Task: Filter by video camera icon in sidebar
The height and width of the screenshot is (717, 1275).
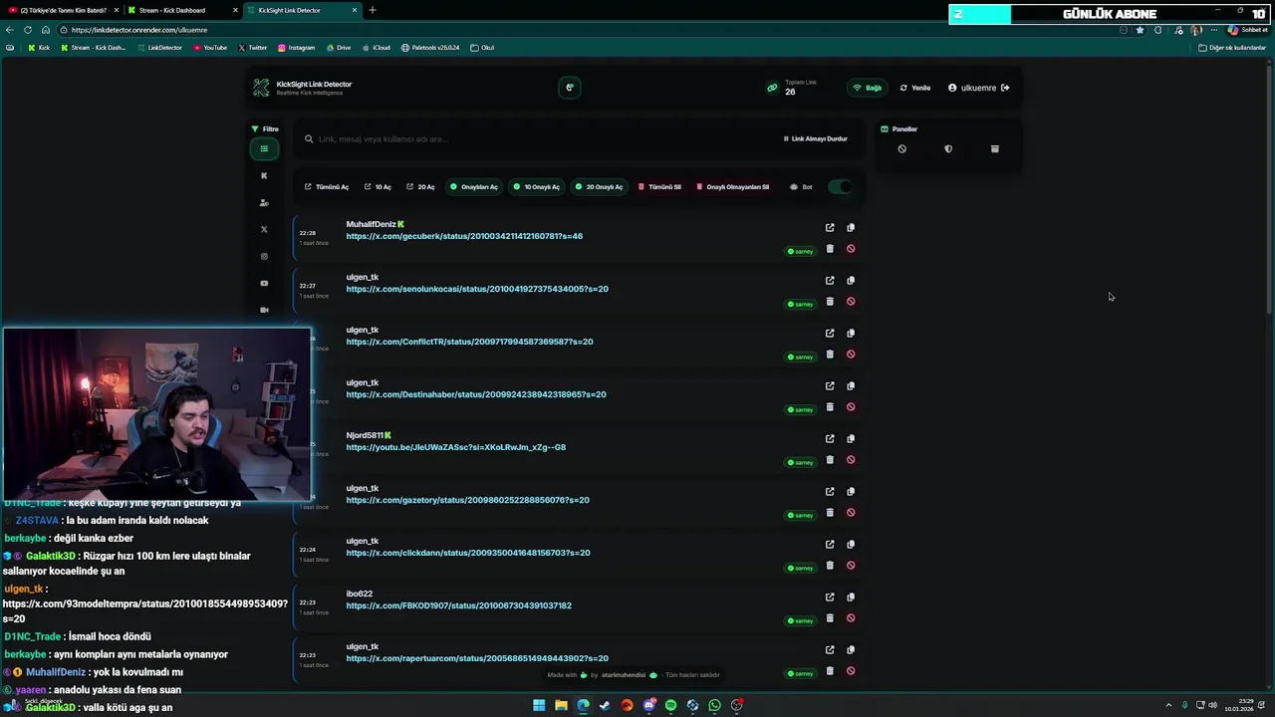Action: [x=264, y=310]
